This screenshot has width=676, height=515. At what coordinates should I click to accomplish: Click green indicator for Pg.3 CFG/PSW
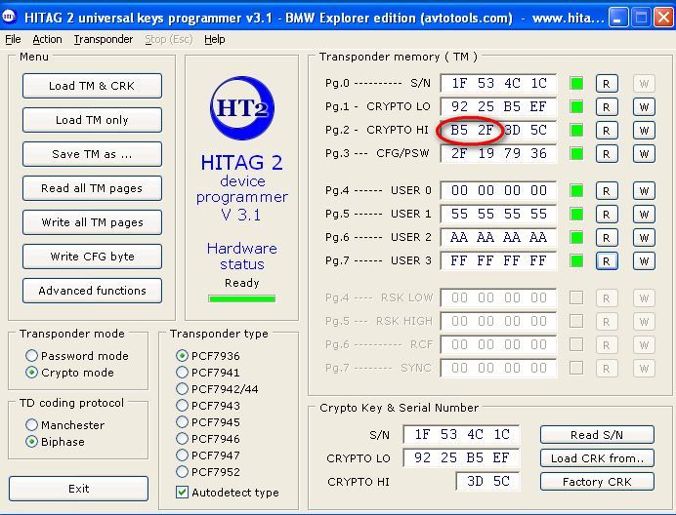(576, 154)
